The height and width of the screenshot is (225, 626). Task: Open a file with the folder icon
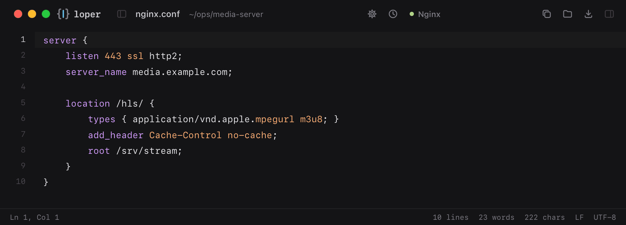568,14
